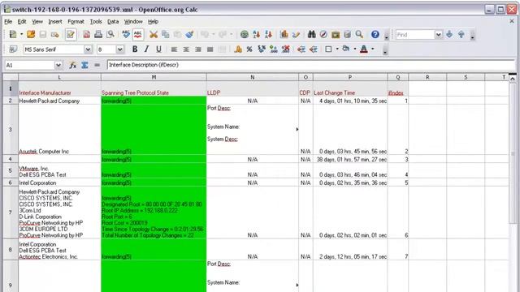Delete a decimal place
Viewport: 520px width, 292px height.
[285, 49]
